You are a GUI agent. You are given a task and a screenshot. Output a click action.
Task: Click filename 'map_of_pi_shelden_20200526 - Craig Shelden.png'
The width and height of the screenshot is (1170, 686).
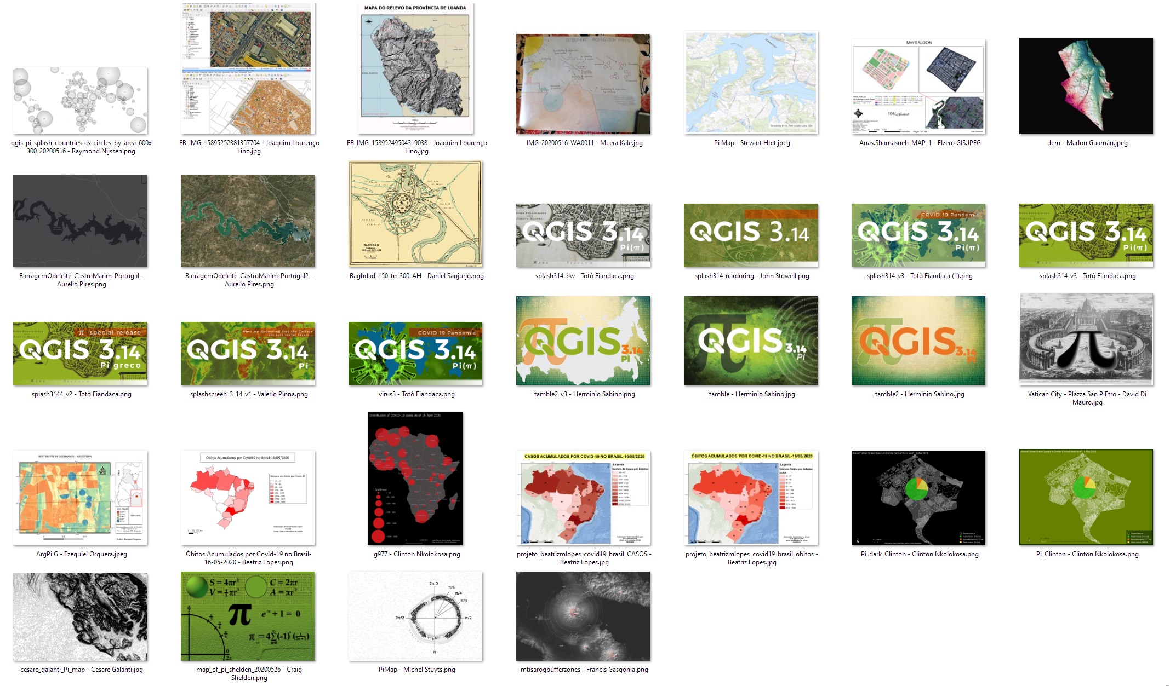pyautogui.click(x=249, y=673)
